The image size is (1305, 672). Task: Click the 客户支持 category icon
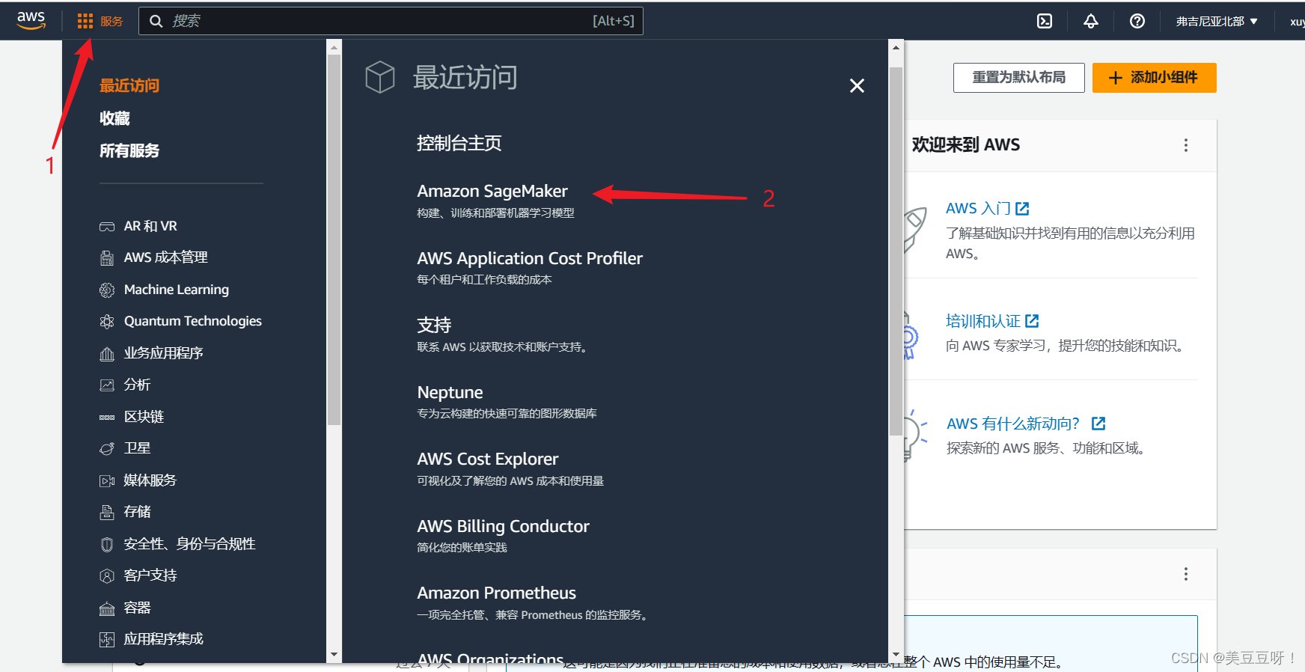[x=107, y=575]
